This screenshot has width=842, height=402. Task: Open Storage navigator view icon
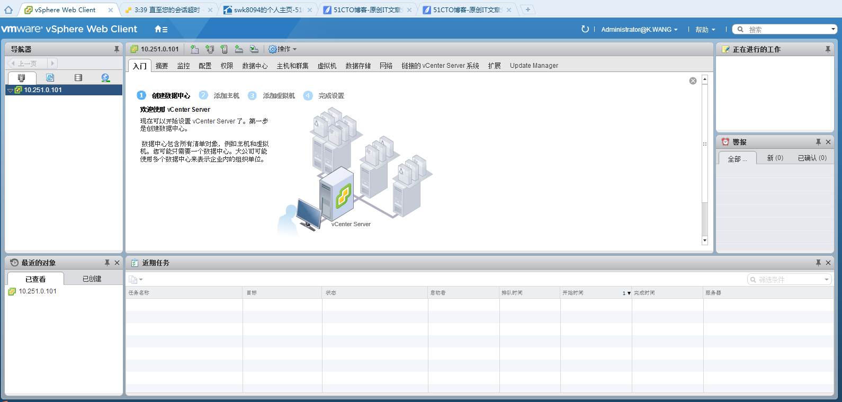78,78
